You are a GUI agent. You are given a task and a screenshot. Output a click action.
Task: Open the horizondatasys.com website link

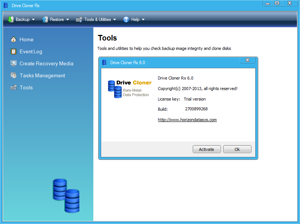[187, 120]
